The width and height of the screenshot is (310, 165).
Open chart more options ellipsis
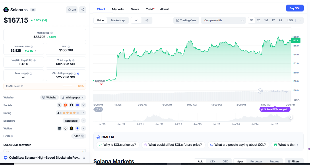300,20
